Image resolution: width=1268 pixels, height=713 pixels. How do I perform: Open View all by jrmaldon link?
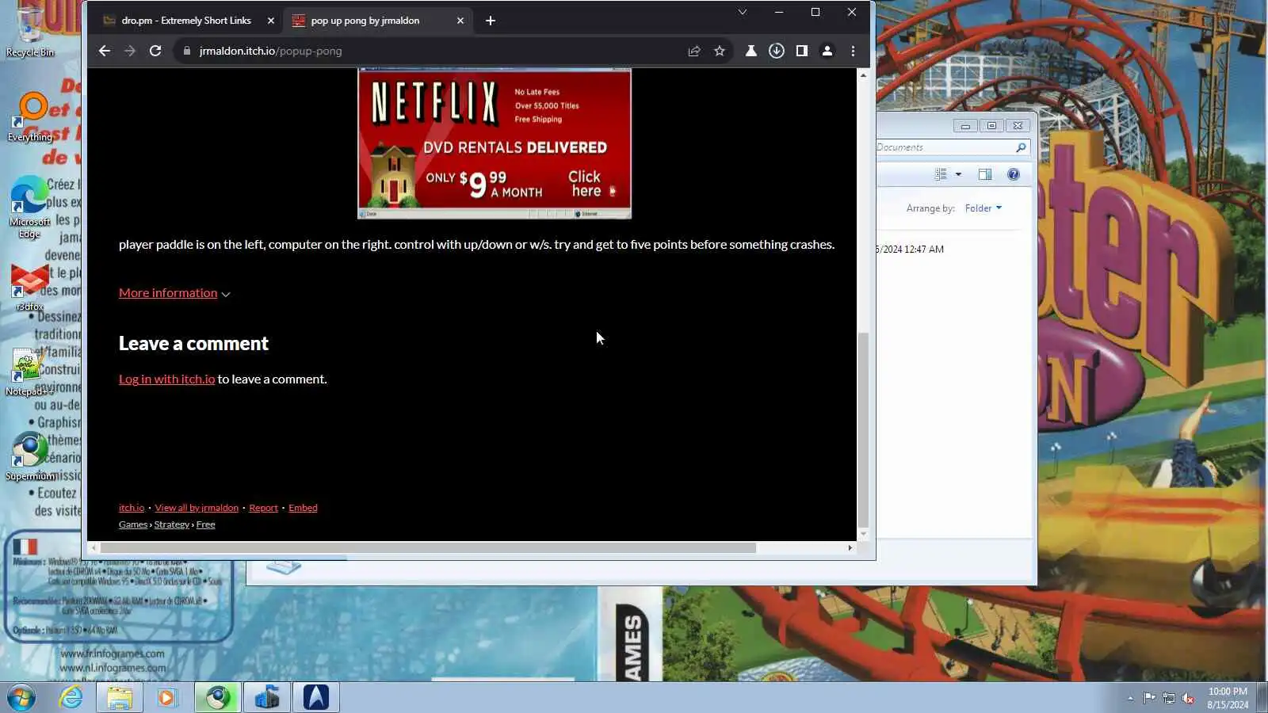[197, 508]
